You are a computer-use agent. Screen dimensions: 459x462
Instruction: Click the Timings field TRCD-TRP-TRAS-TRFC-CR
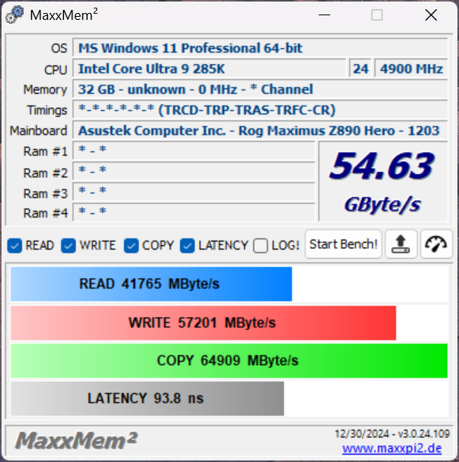[261, 110]
